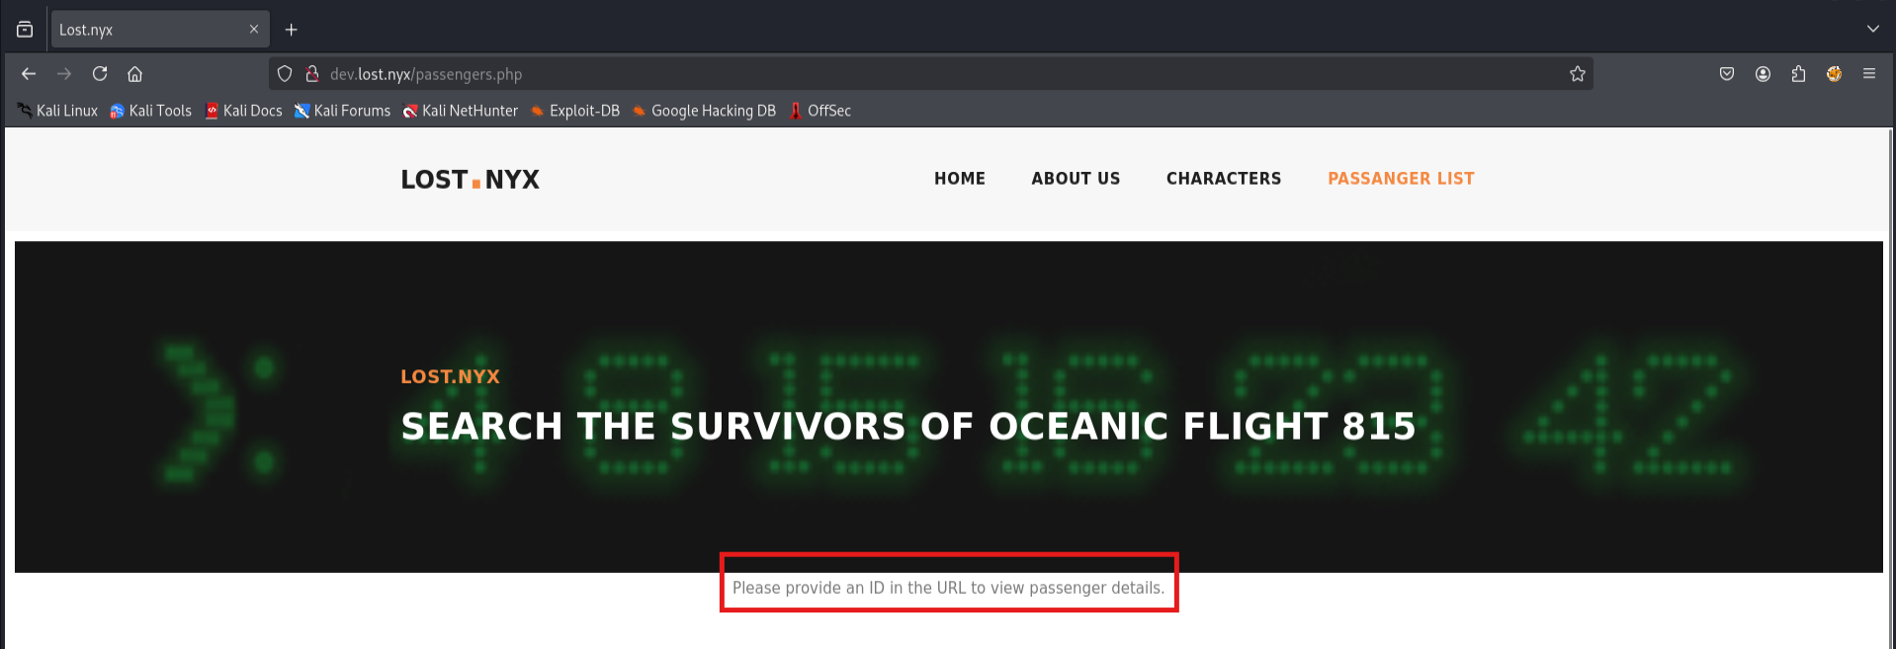Go to the ABOUT US page

(1076, 179)
